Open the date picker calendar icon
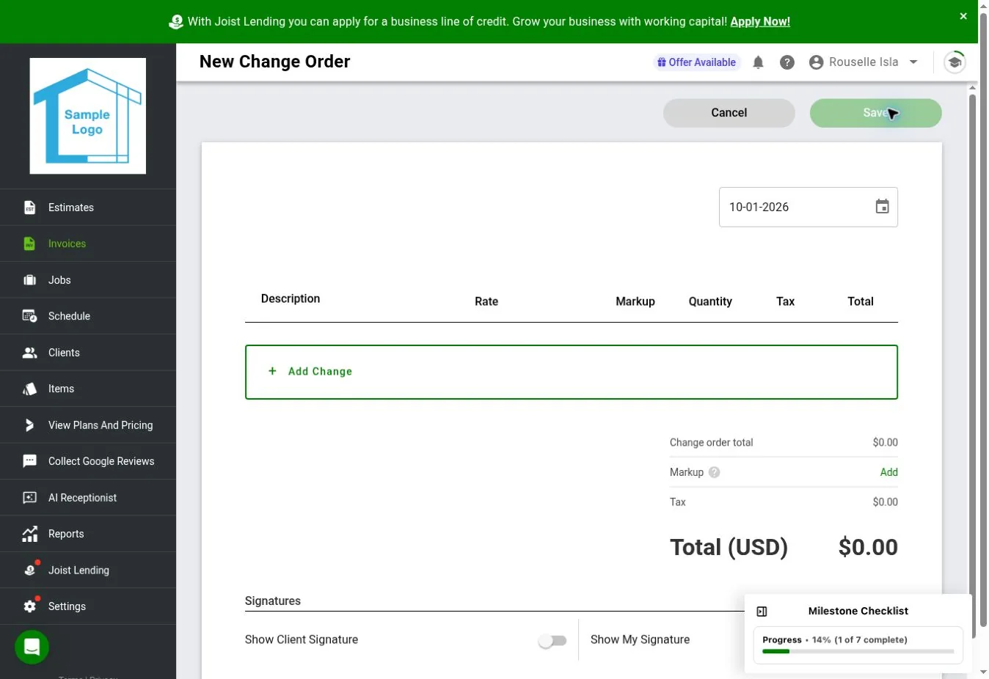This screenshot has width=989, height=679. point(883,207)
